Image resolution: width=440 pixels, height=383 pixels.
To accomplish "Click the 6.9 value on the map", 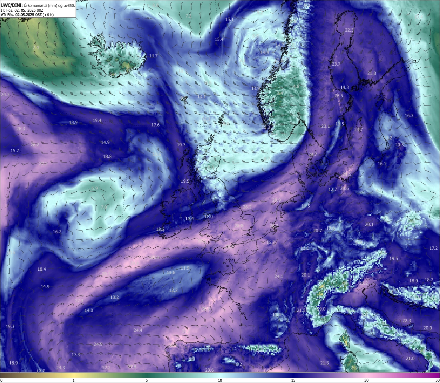I will coord(95,189).
